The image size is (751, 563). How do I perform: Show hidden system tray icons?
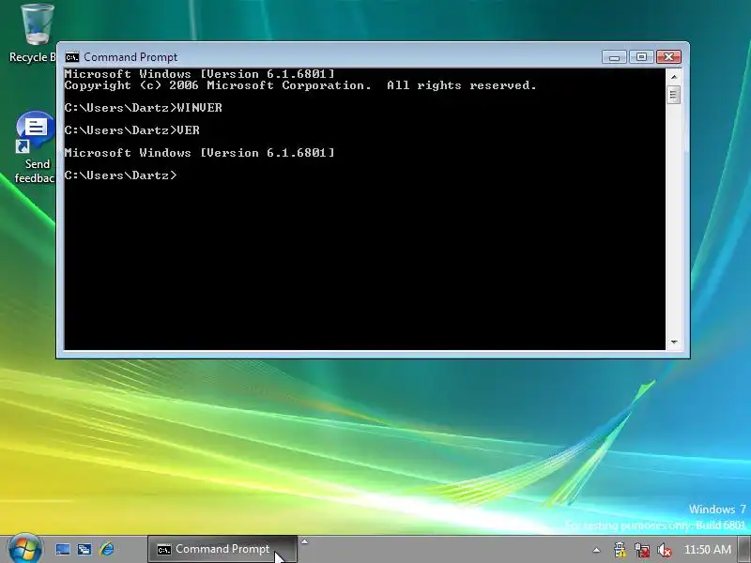tap(596, 550)
